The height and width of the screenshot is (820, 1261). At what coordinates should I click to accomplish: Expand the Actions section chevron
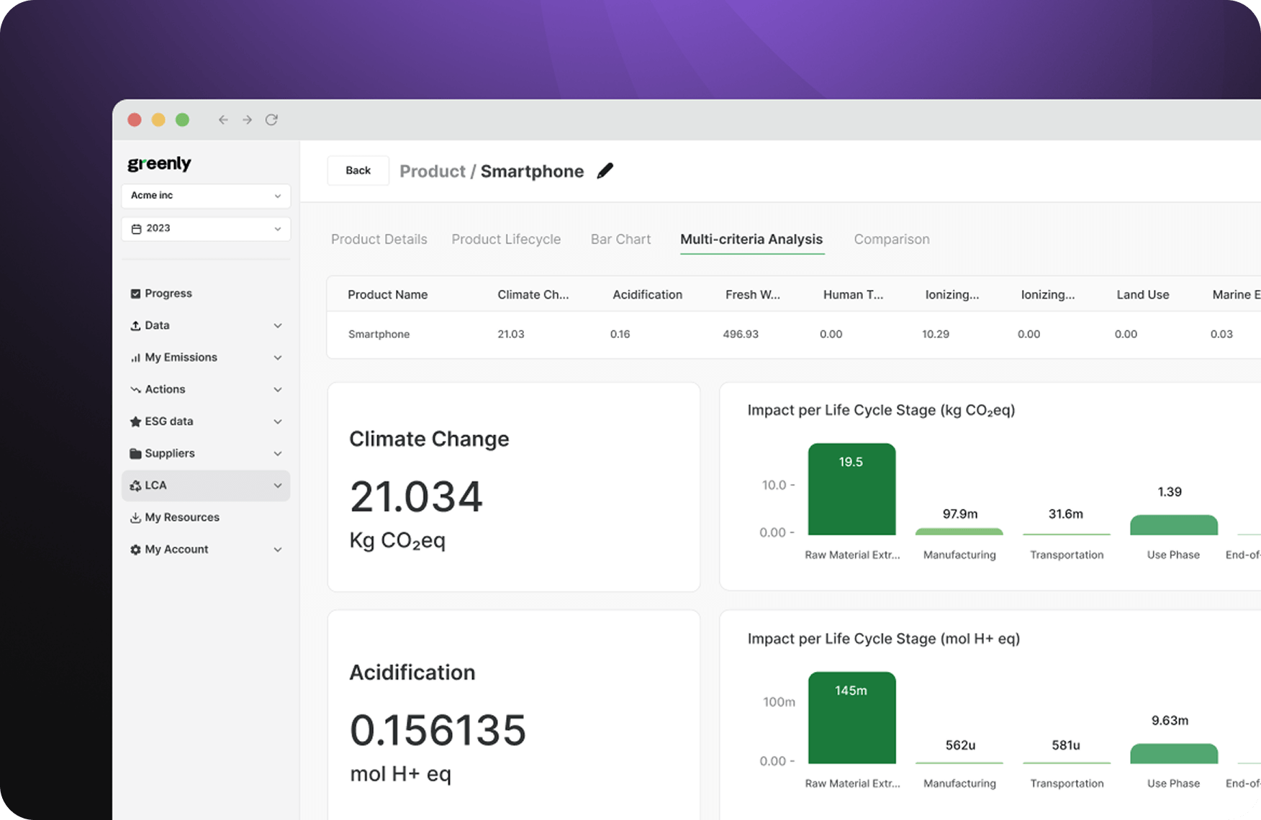[278, 390]
